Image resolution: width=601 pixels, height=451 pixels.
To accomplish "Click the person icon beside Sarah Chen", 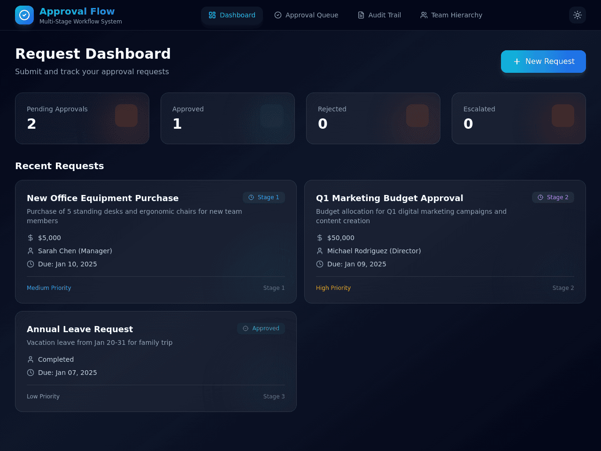I will pyautogui.click(x=31, y=251).
